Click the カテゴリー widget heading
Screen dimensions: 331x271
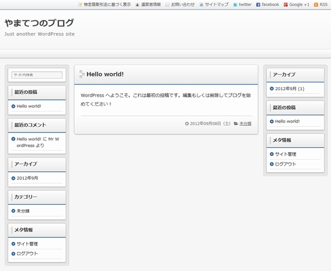26,197
